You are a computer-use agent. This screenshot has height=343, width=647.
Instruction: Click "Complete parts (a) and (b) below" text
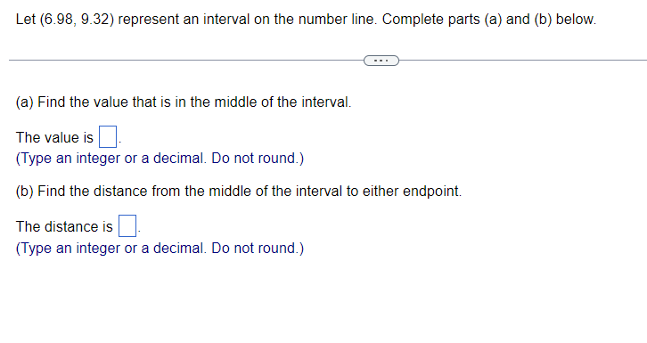point(489,20)
